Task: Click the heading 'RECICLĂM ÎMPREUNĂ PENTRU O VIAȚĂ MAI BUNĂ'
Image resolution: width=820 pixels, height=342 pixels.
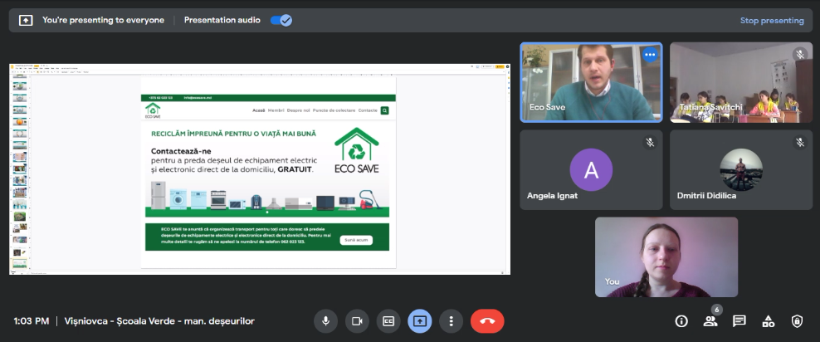Action: point(234,134)
